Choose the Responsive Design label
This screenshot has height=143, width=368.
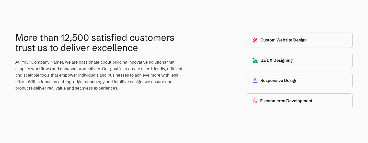[279, 81]
